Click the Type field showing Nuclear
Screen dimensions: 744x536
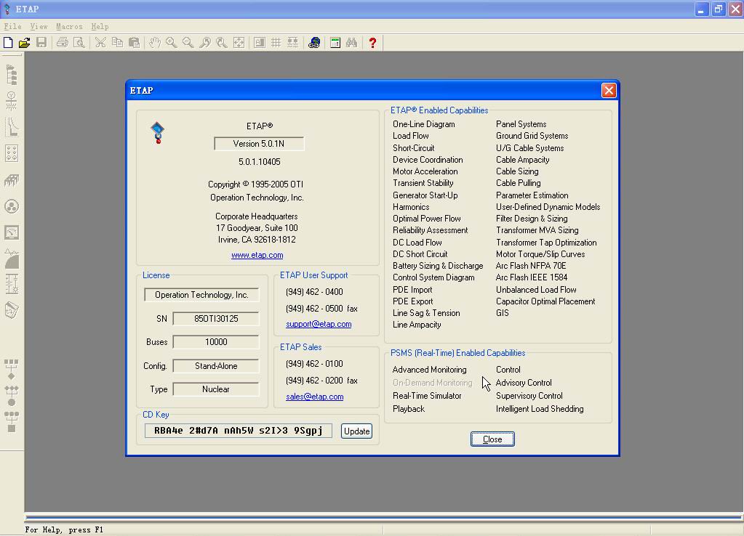click(x=216, y=389)
